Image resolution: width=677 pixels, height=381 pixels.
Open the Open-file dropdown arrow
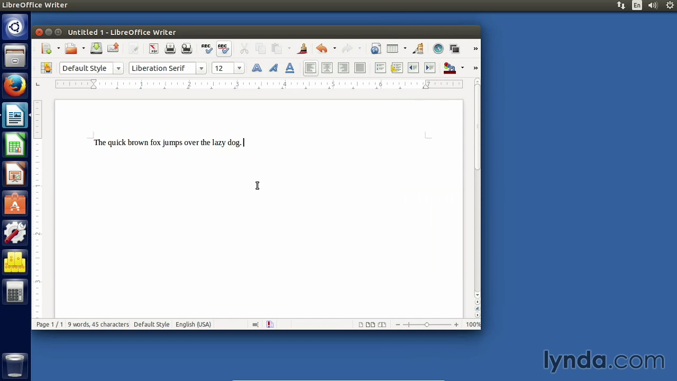pos(83,49)
